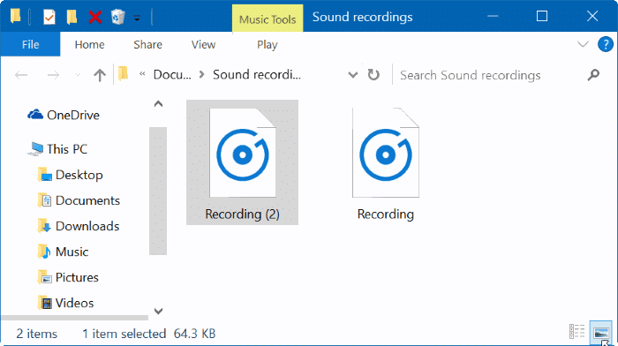The image size is (618, 346).
Task: Open Music in the navigation pane
Action: pyautogui.click(x=63, y=252)
